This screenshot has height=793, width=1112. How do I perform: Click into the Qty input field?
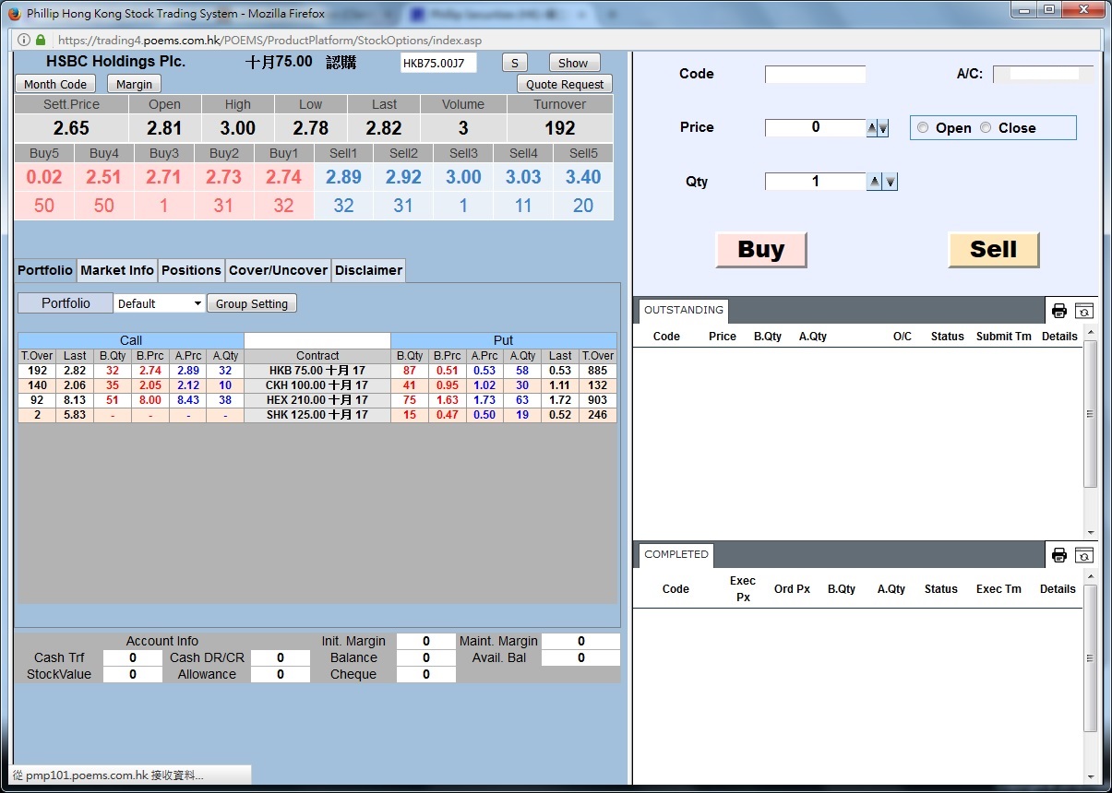point(816,182)
